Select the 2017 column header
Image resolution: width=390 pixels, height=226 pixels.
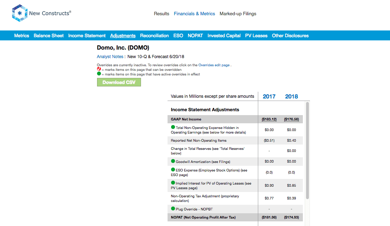click(269, 96)
